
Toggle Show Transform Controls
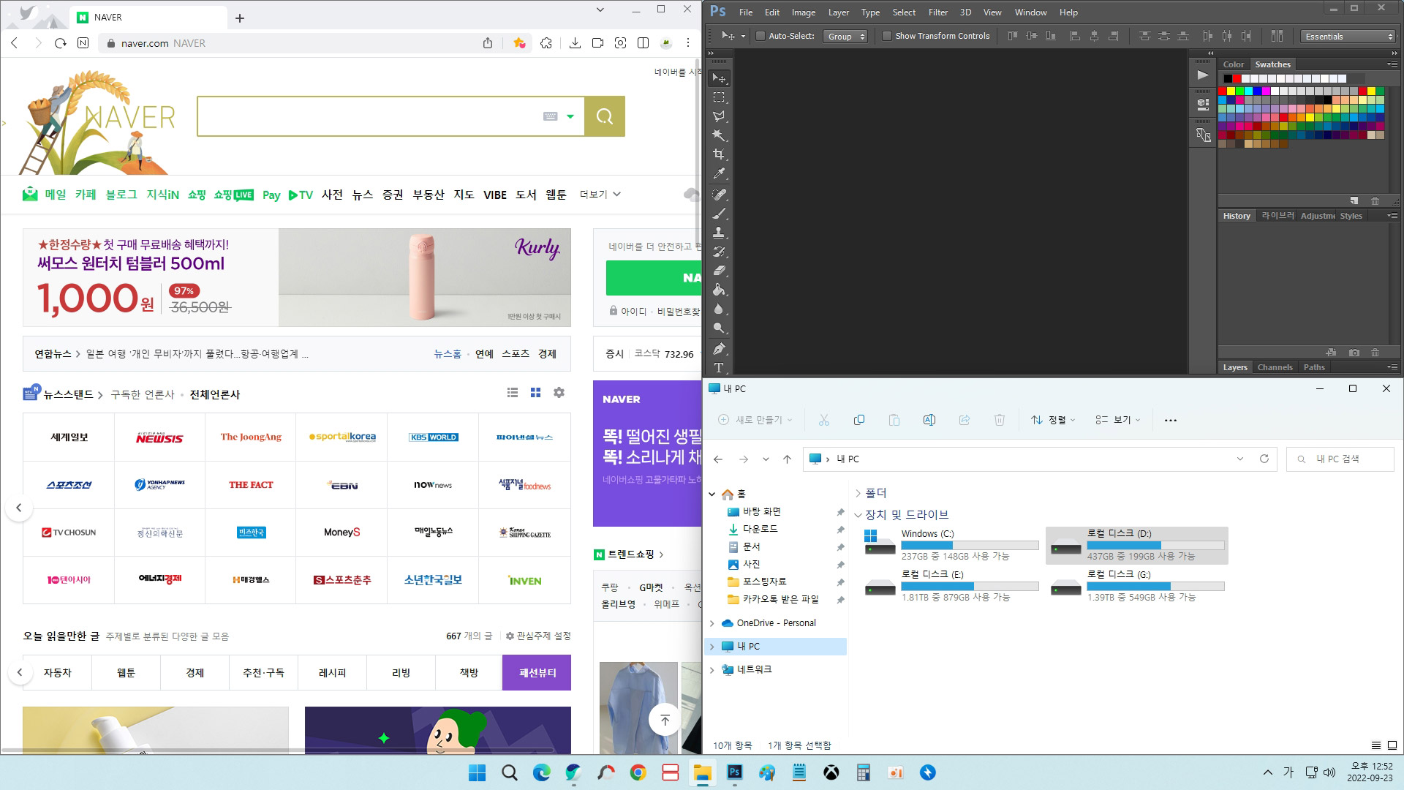887,35
